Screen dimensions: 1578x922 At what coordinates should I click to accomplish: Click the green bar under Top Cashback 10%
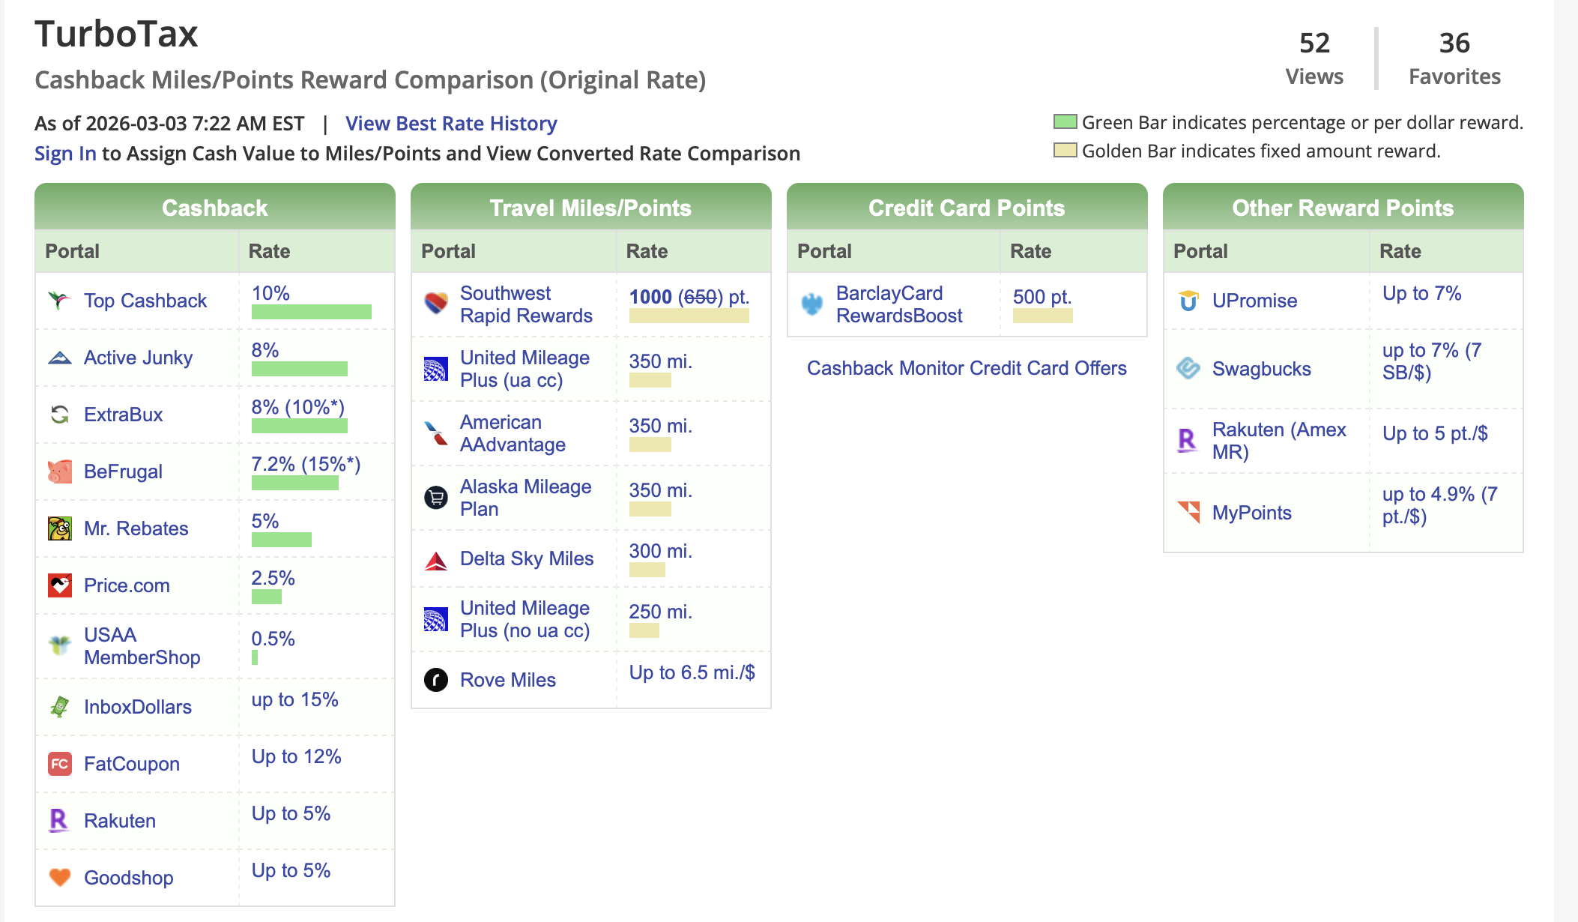point(311,312)
